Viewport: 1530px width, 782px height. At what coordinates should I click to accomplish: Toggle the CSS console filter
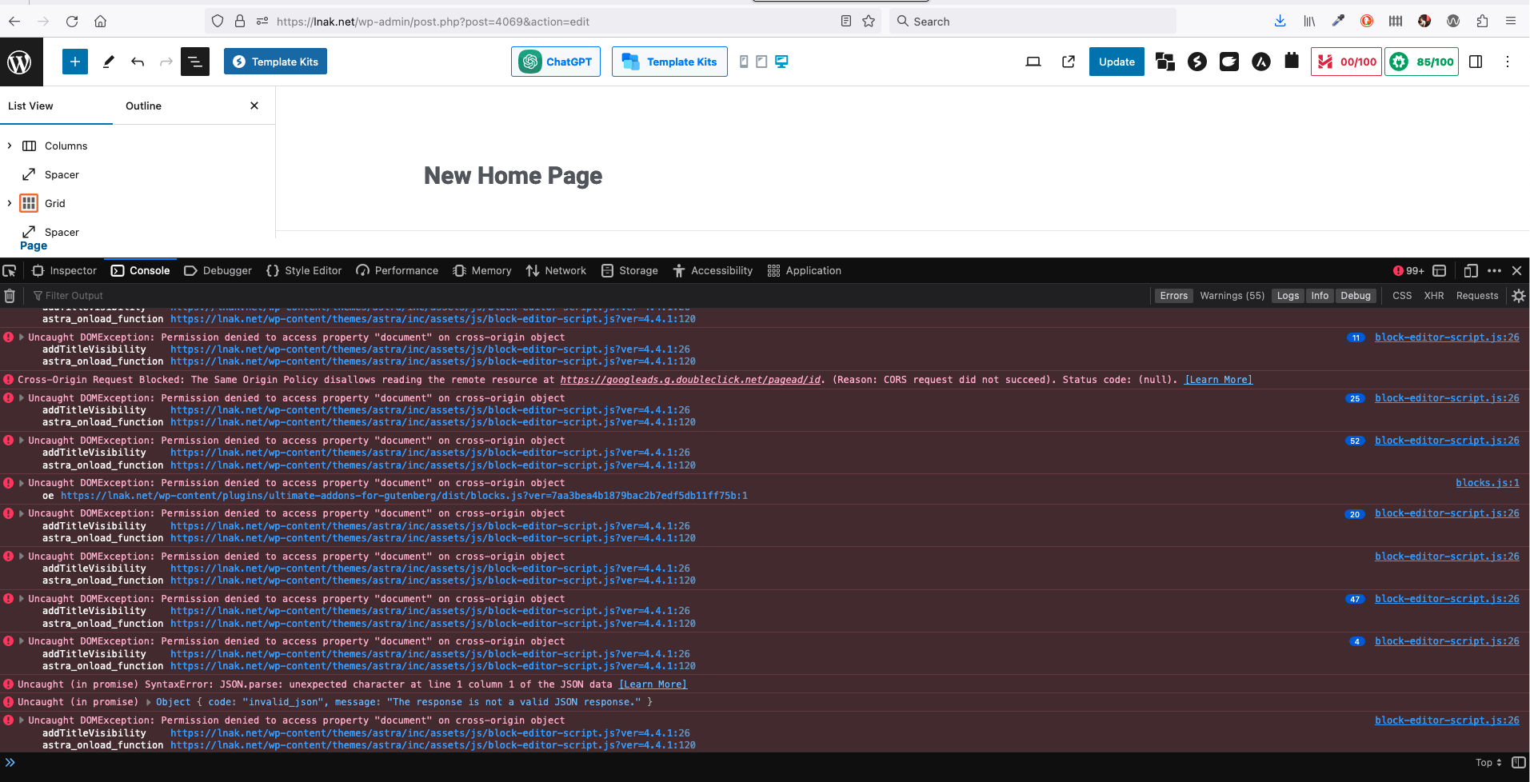tap(1402, 296)
